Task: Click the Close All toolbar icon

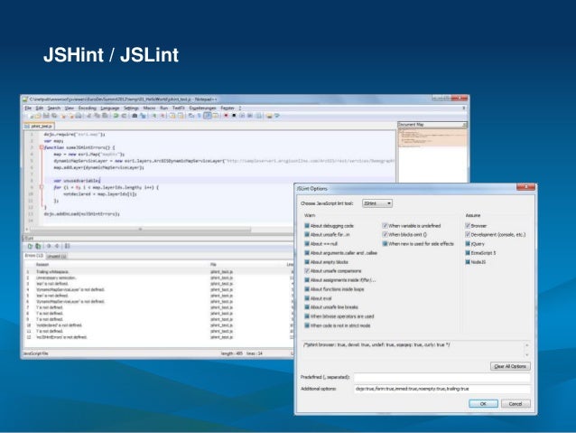Action: [71, 116]
